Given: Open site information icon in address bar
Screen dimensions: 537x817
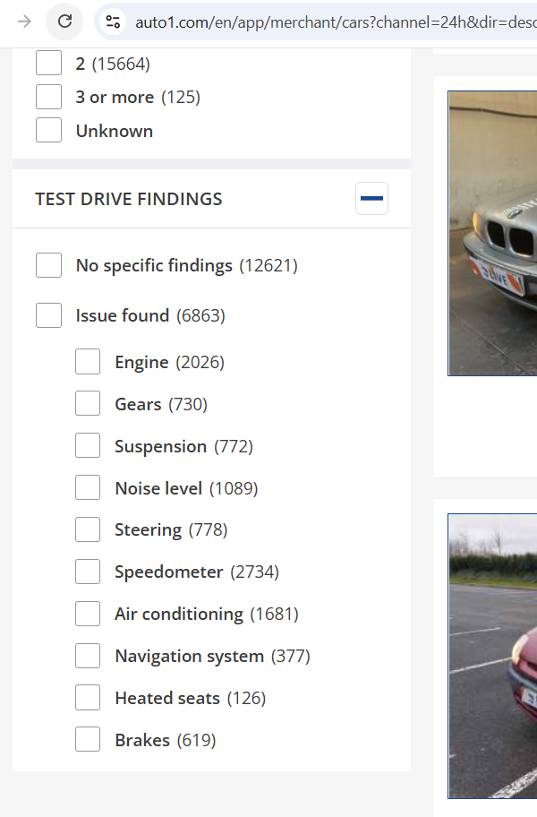Looking at the screenshot, I should click(113, 21).
